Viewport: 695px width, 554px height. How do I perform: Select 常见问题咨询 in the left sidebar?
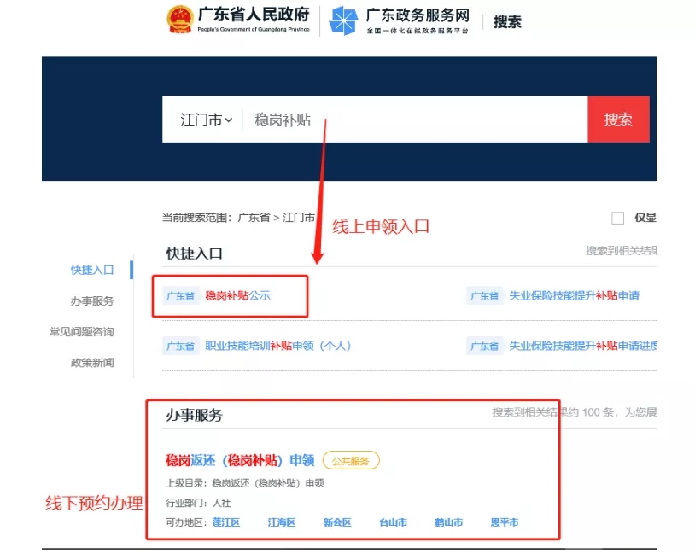(82, 331)
